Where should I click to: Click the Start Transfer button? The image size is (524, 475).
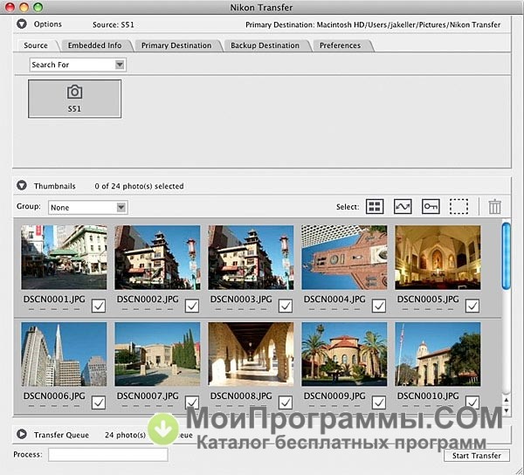477,456
